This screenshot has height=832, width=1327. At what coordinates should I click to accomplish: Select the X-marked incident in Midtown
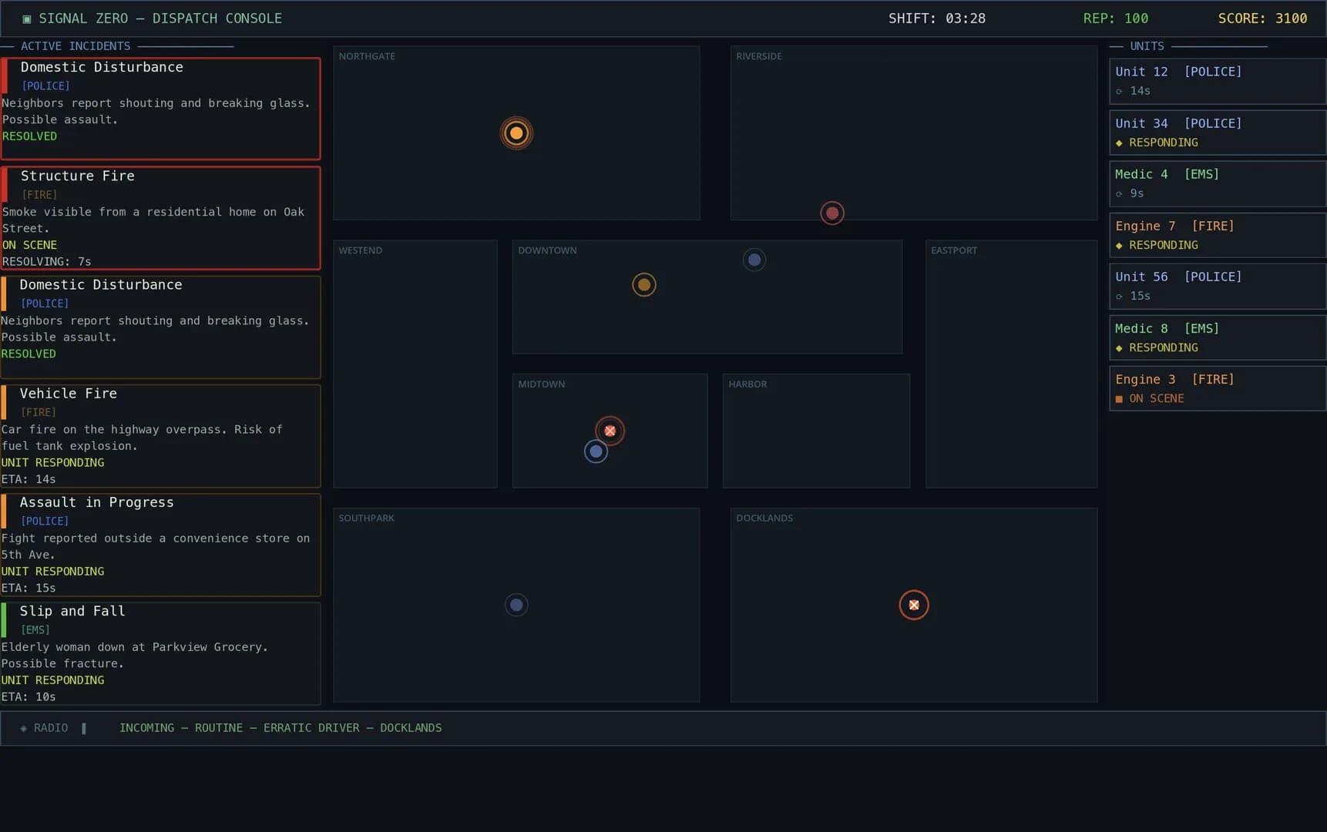pyautogui.click(x=610, y=431)
